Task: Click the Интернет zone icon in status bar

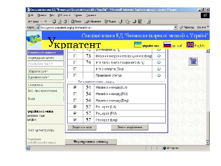Action: point(165,148)
